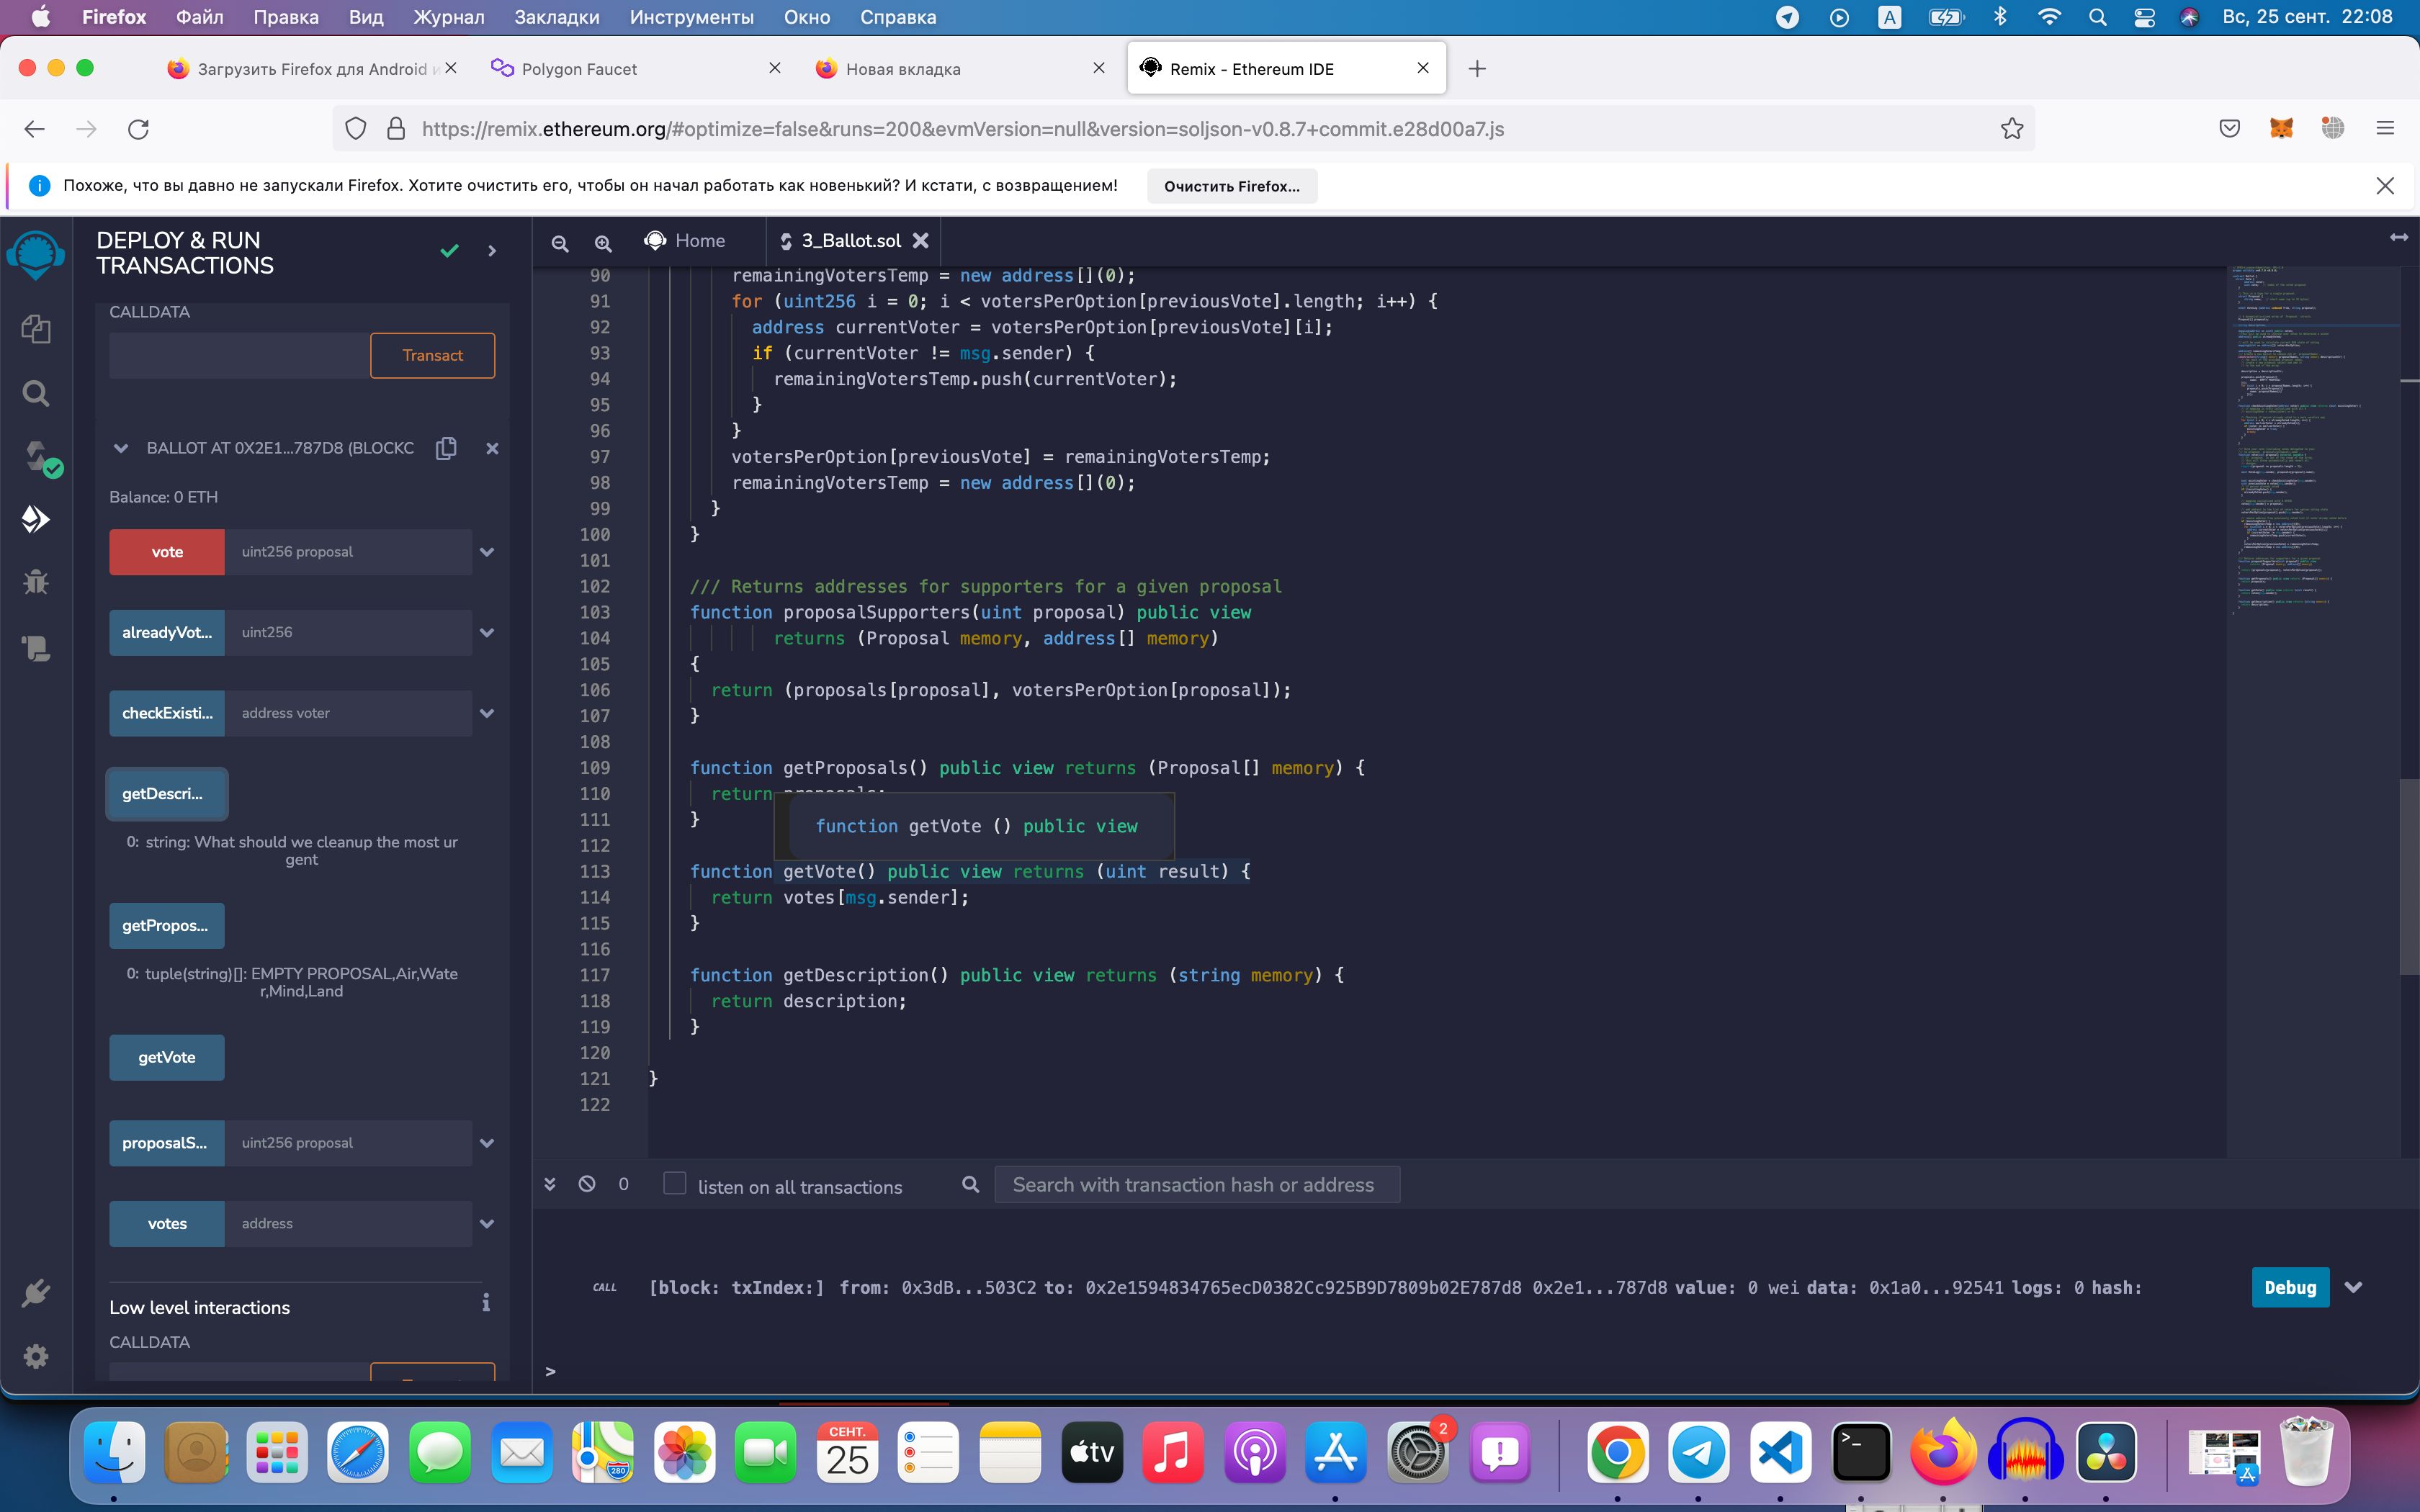Clear the terminal console

coord(587,1184)
